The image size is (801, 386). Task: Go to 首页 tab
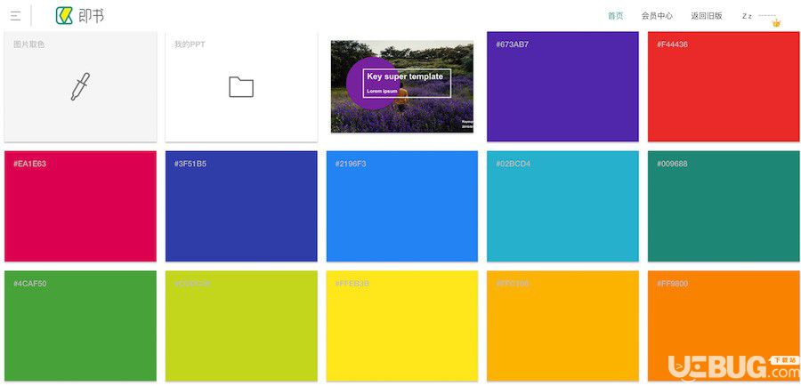pyautogui.click(x=616, y=16)
